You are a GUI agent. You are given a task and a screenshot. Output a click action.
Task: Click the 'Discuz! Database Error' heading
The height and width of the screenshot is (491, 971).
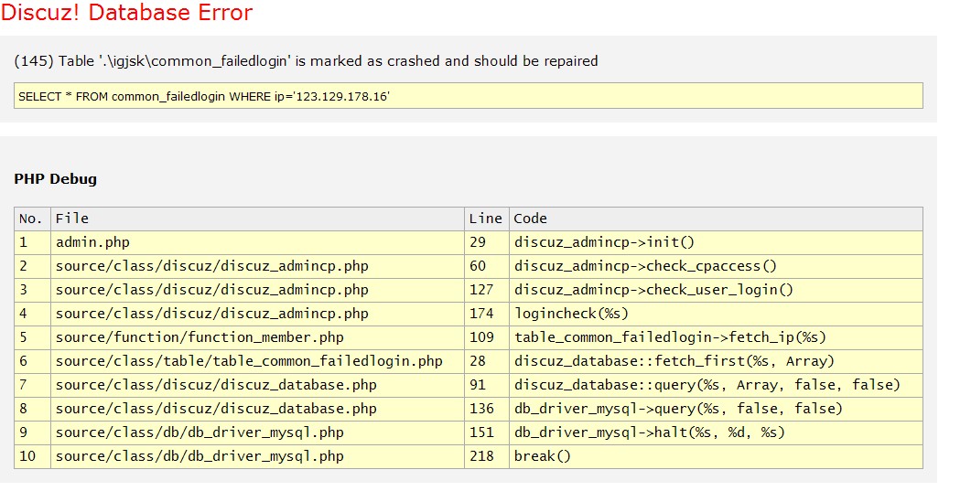127,13
